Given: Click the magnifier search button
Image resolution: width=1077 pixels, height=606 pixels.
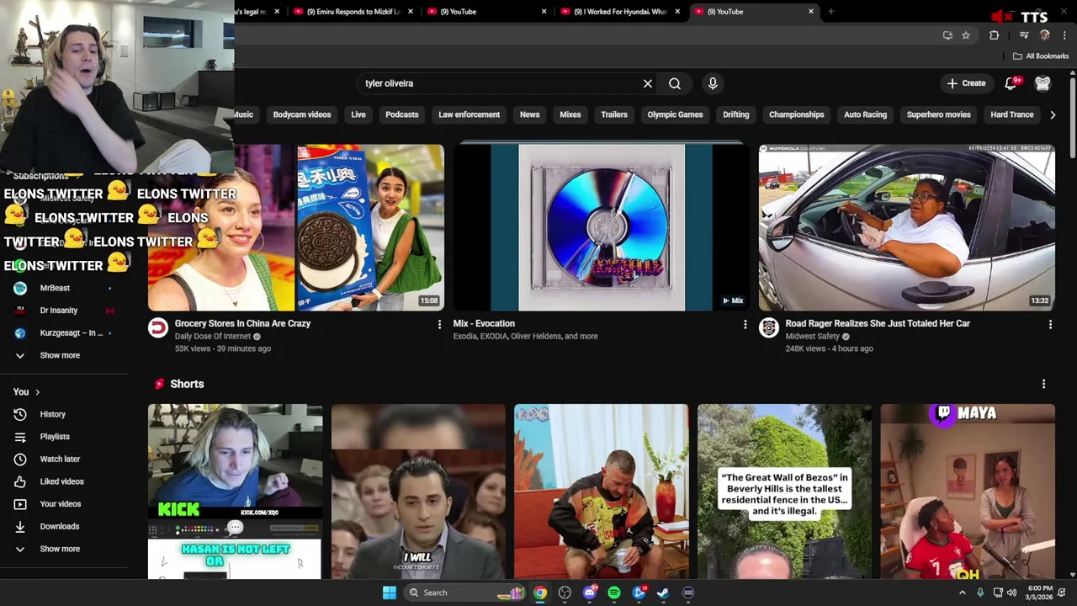Looking at the screenshot, I should pyautogui.click(x=675, y=83).
